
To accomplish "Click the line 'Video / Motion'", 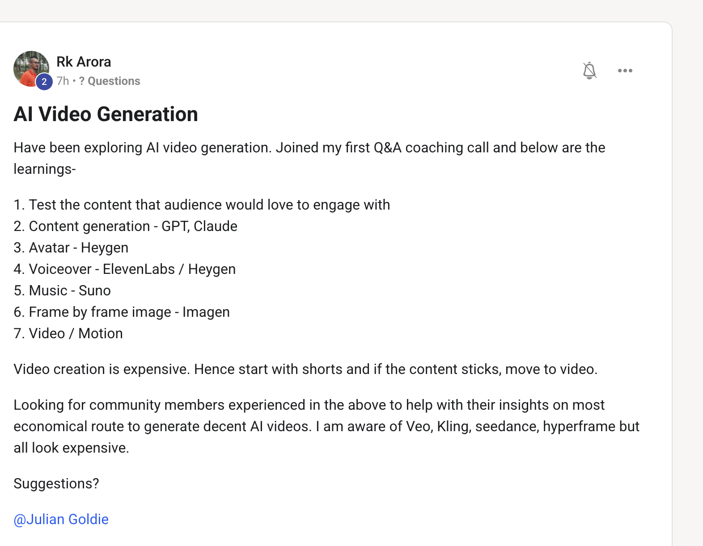I will pos(68,333).
